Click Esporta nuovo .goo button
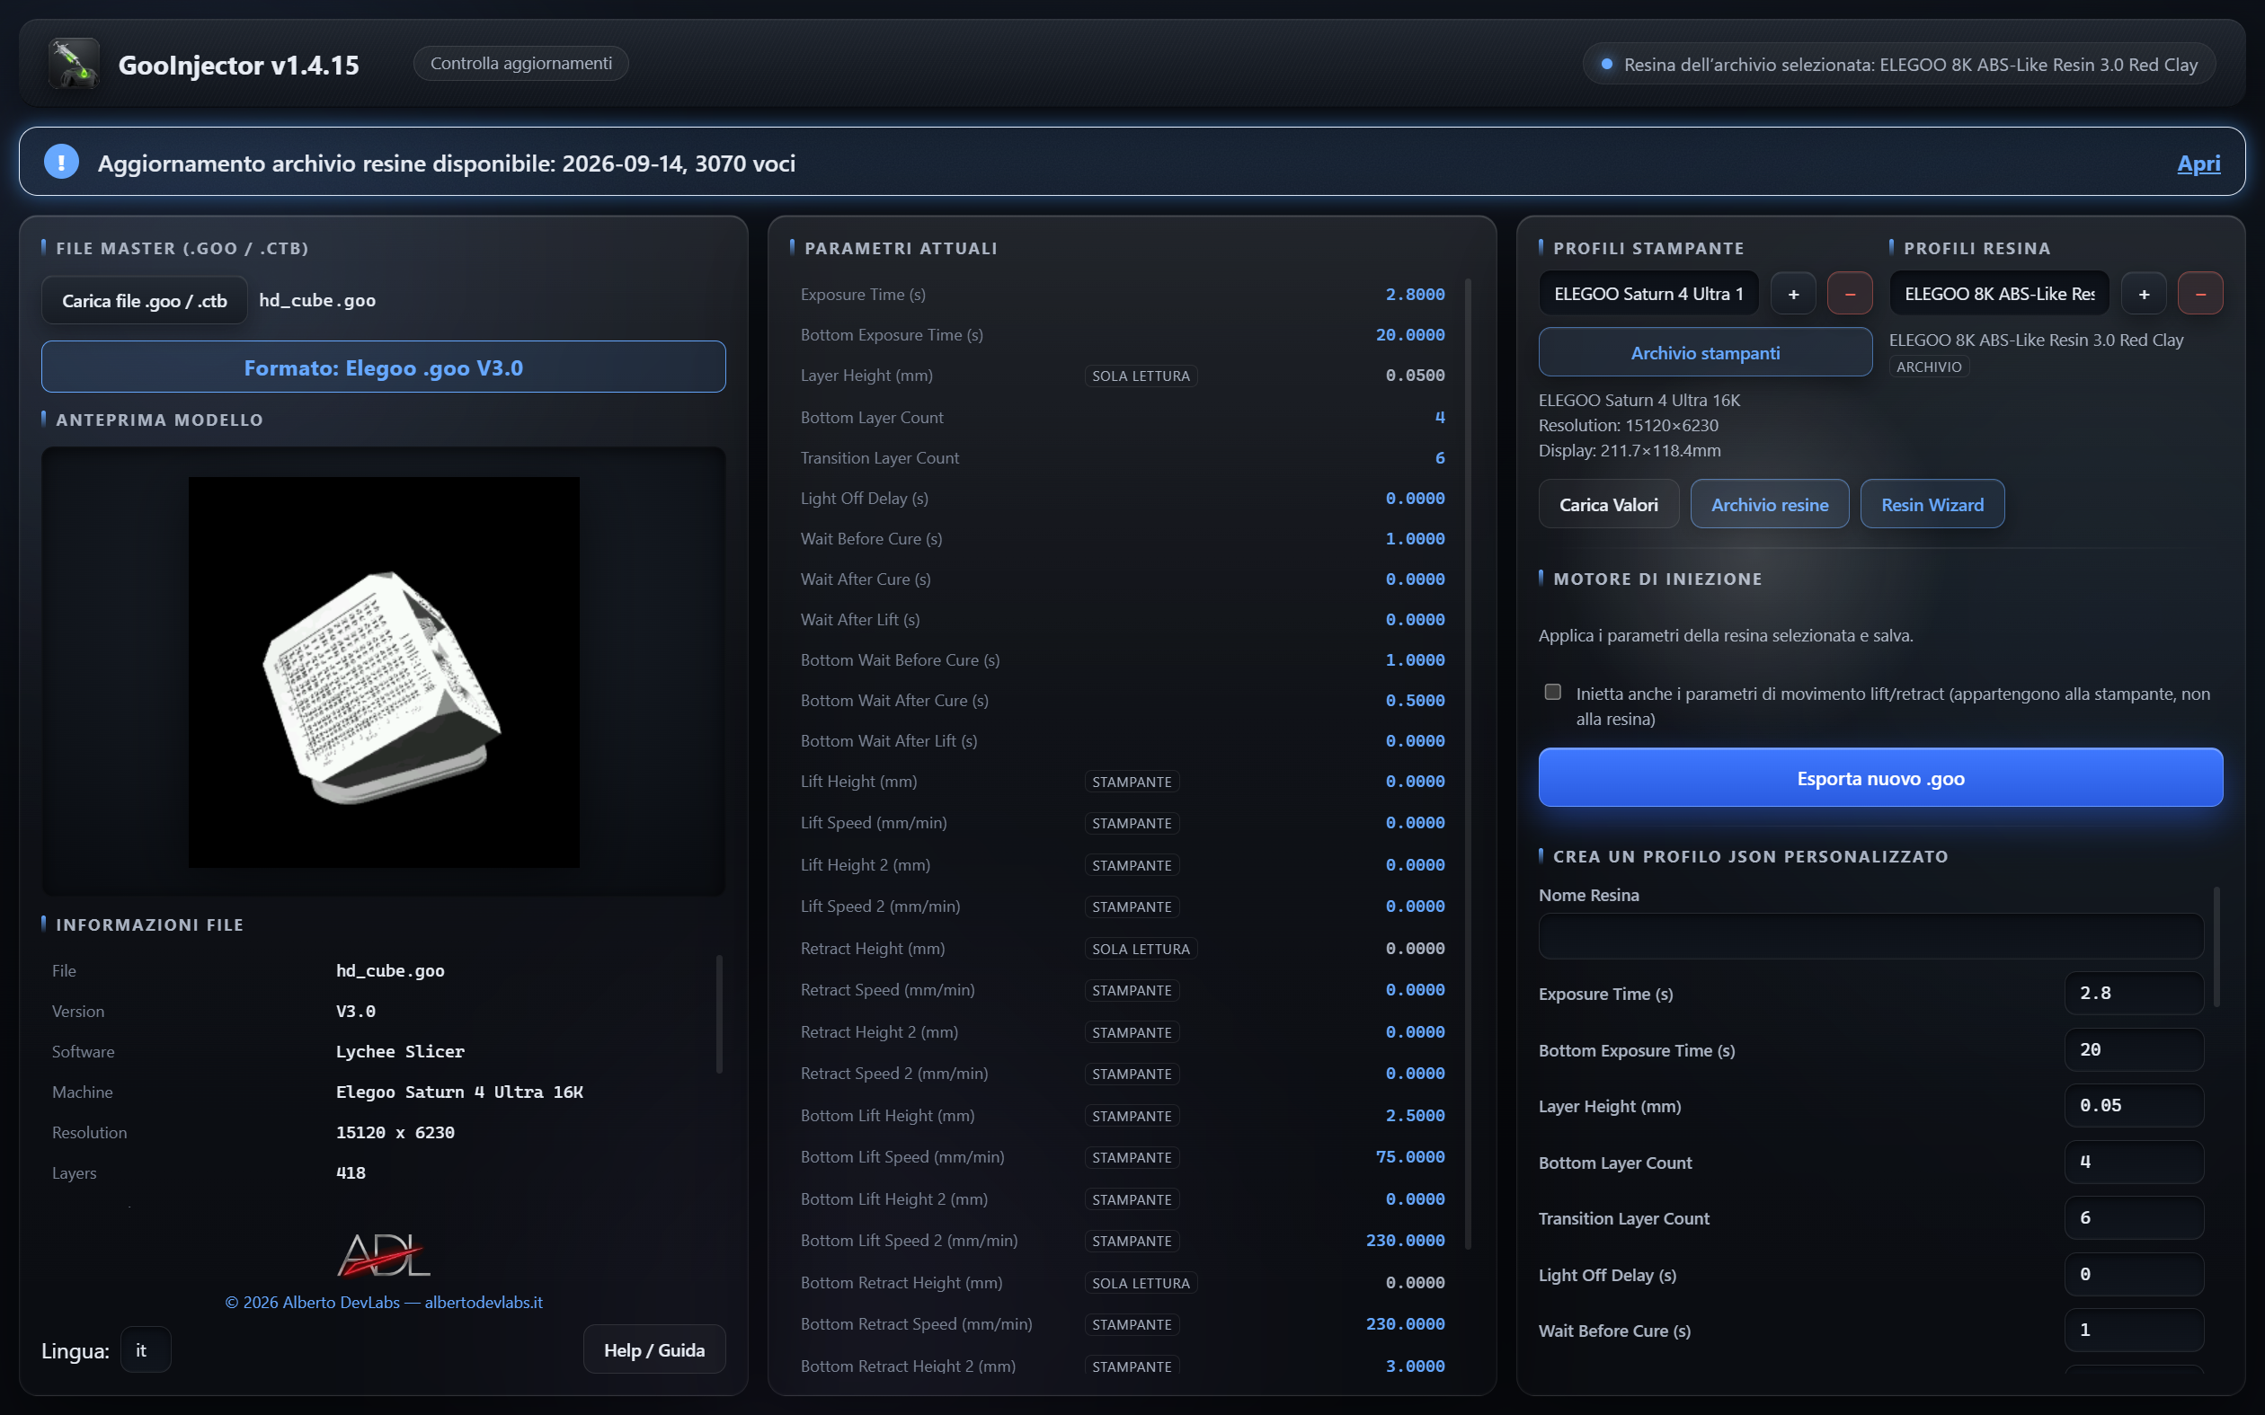The image size is (2265, 1415). [1880, 778]
